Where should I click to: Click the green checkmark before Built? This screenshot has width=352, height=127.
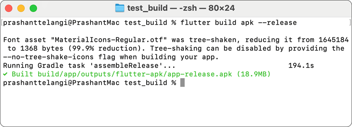tap(5, 74)
